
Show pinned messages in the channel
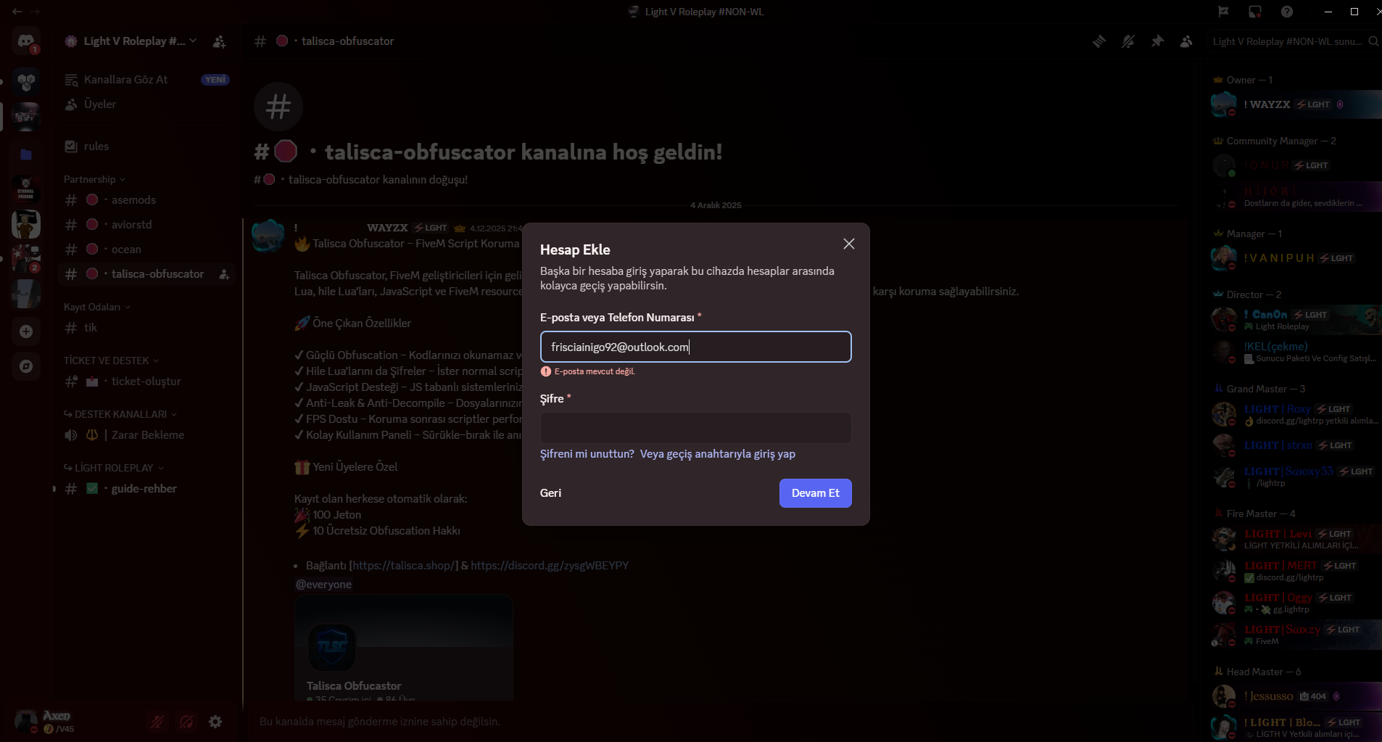(1157, 41)
